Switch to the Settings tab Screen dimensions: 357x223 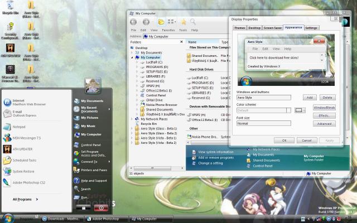311,28
